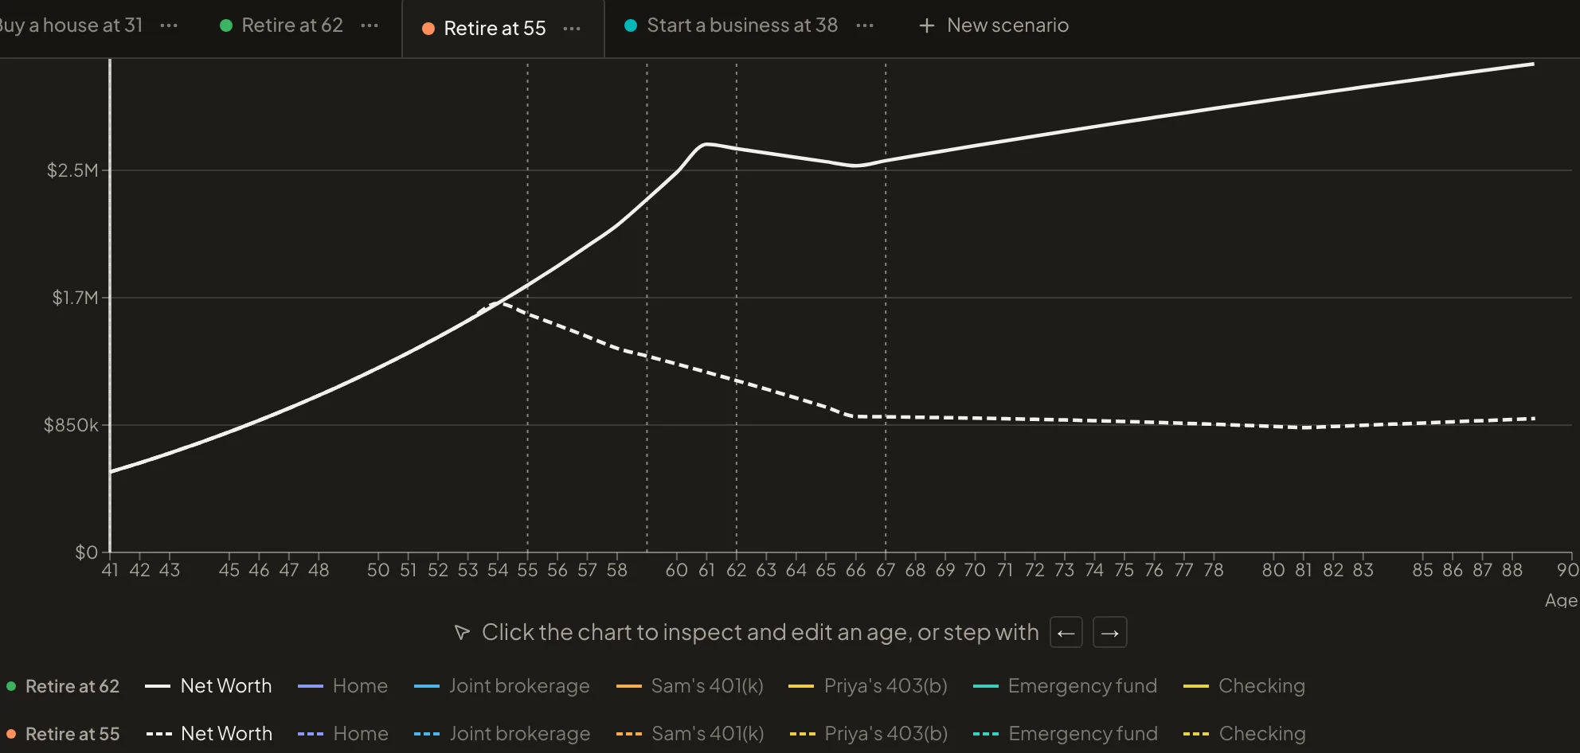Toggle Home solid line for Retire at 62
Image resolution: width=1580 pixels, height=753 pixels.
point(342,686)
